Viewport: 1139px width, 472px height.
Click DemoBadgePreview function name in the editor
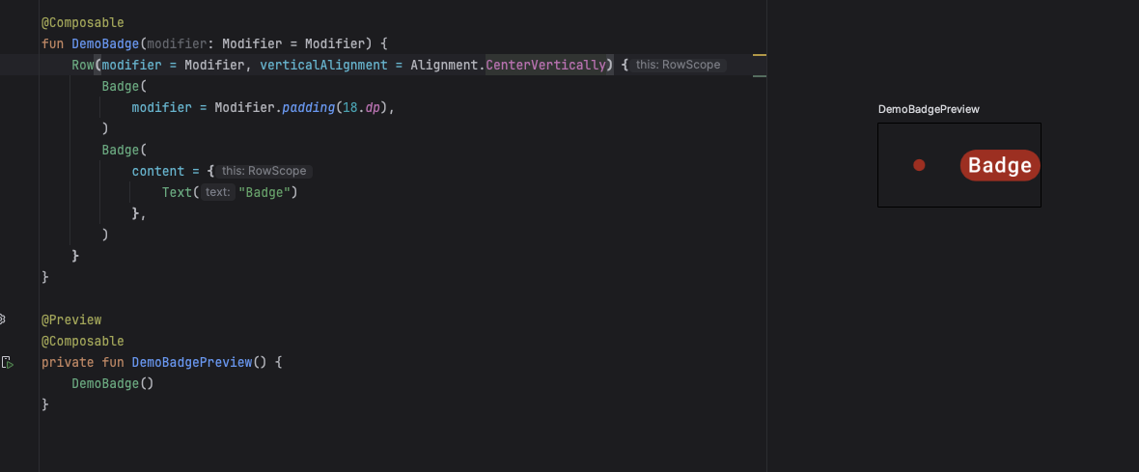click(x=191, y=362)
